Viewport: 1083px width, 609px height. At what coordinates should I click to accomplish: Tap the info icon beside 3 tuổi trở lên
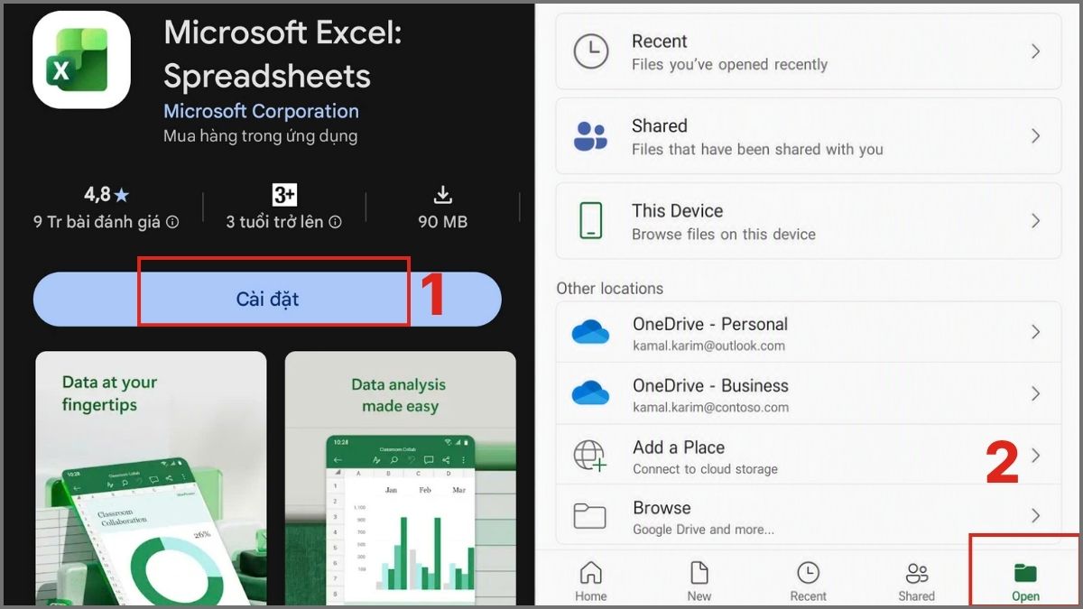[336, 222]
